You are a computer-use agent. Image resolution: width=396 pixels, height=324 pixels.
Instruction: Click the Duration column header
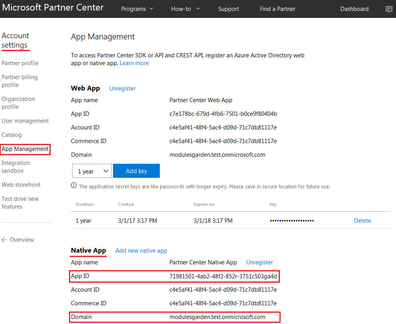pyautogui.click(x=85, y=204)
